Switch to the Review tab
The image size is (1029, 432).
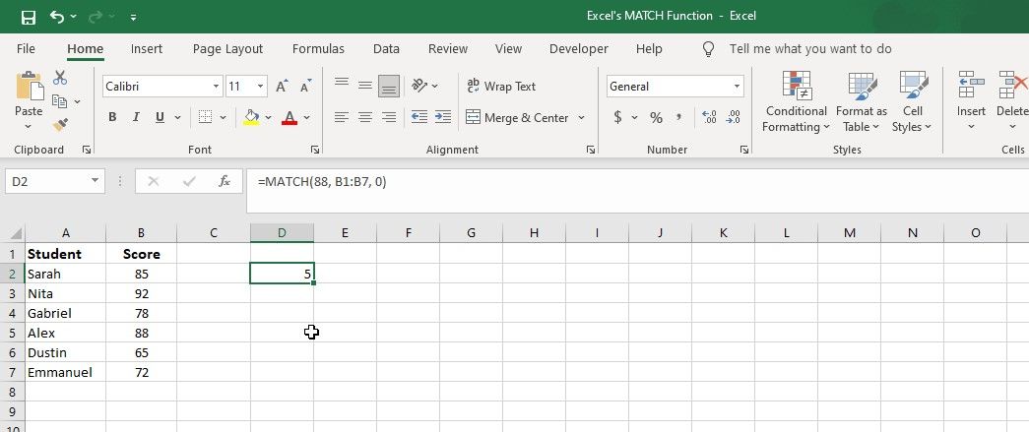pyautogui.click(x=448, y=48)
